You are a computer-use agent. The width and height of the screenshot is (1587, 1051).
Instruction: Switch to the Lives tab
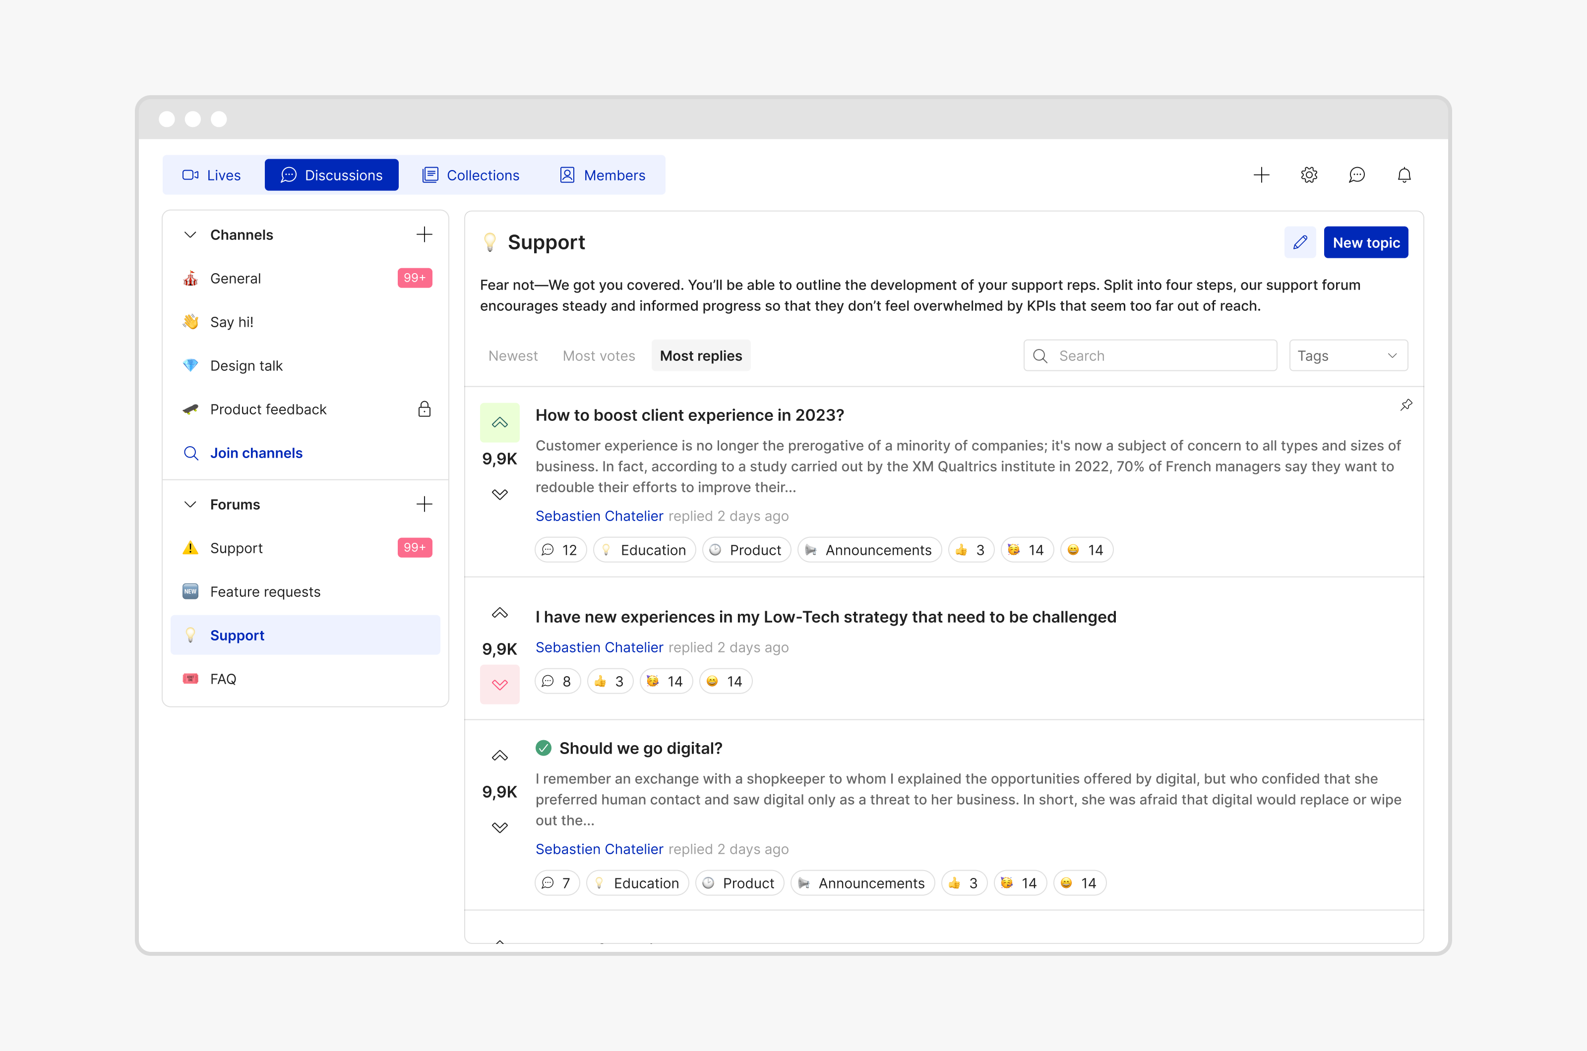point(211,175)
